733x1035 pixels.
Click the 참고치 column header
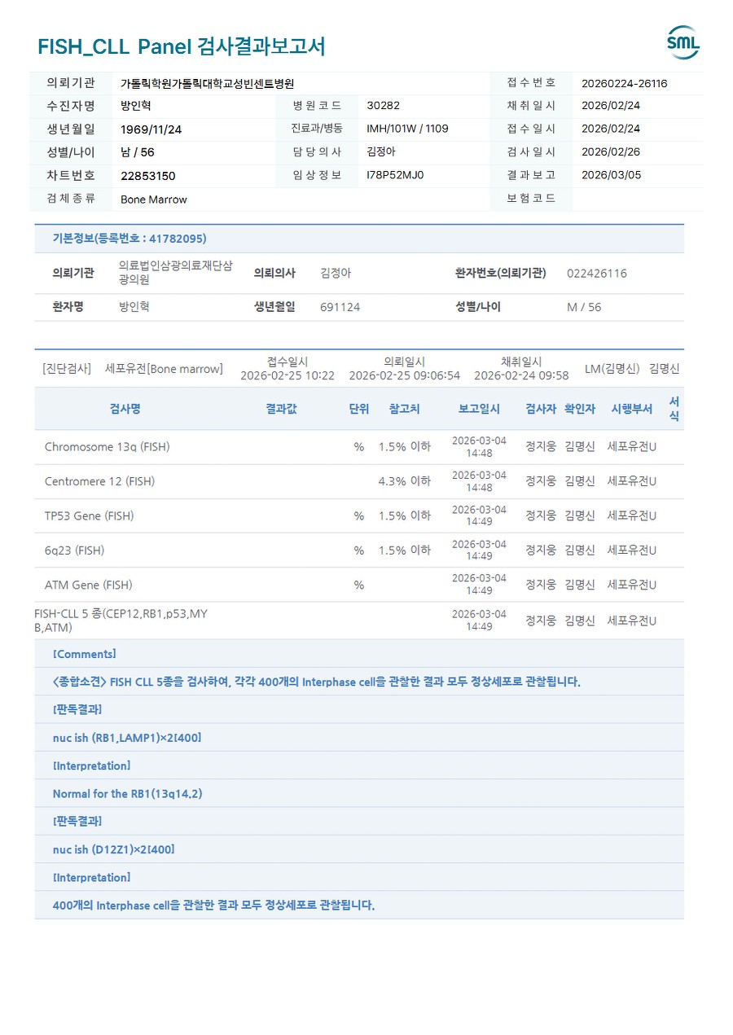405,409
